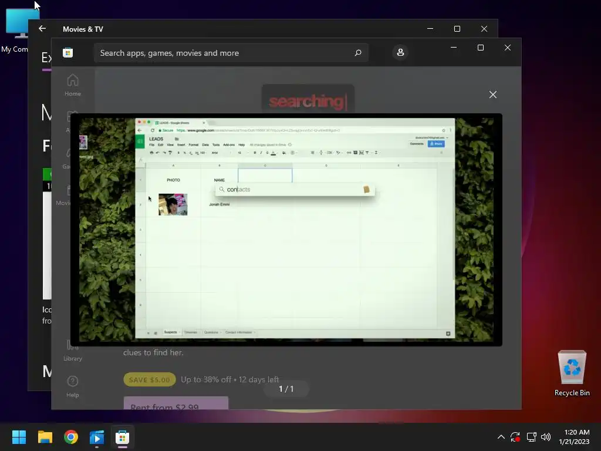Go to Home in Store sidebar
Viewport: 601px width, 451px height.
tap(72, 85)
